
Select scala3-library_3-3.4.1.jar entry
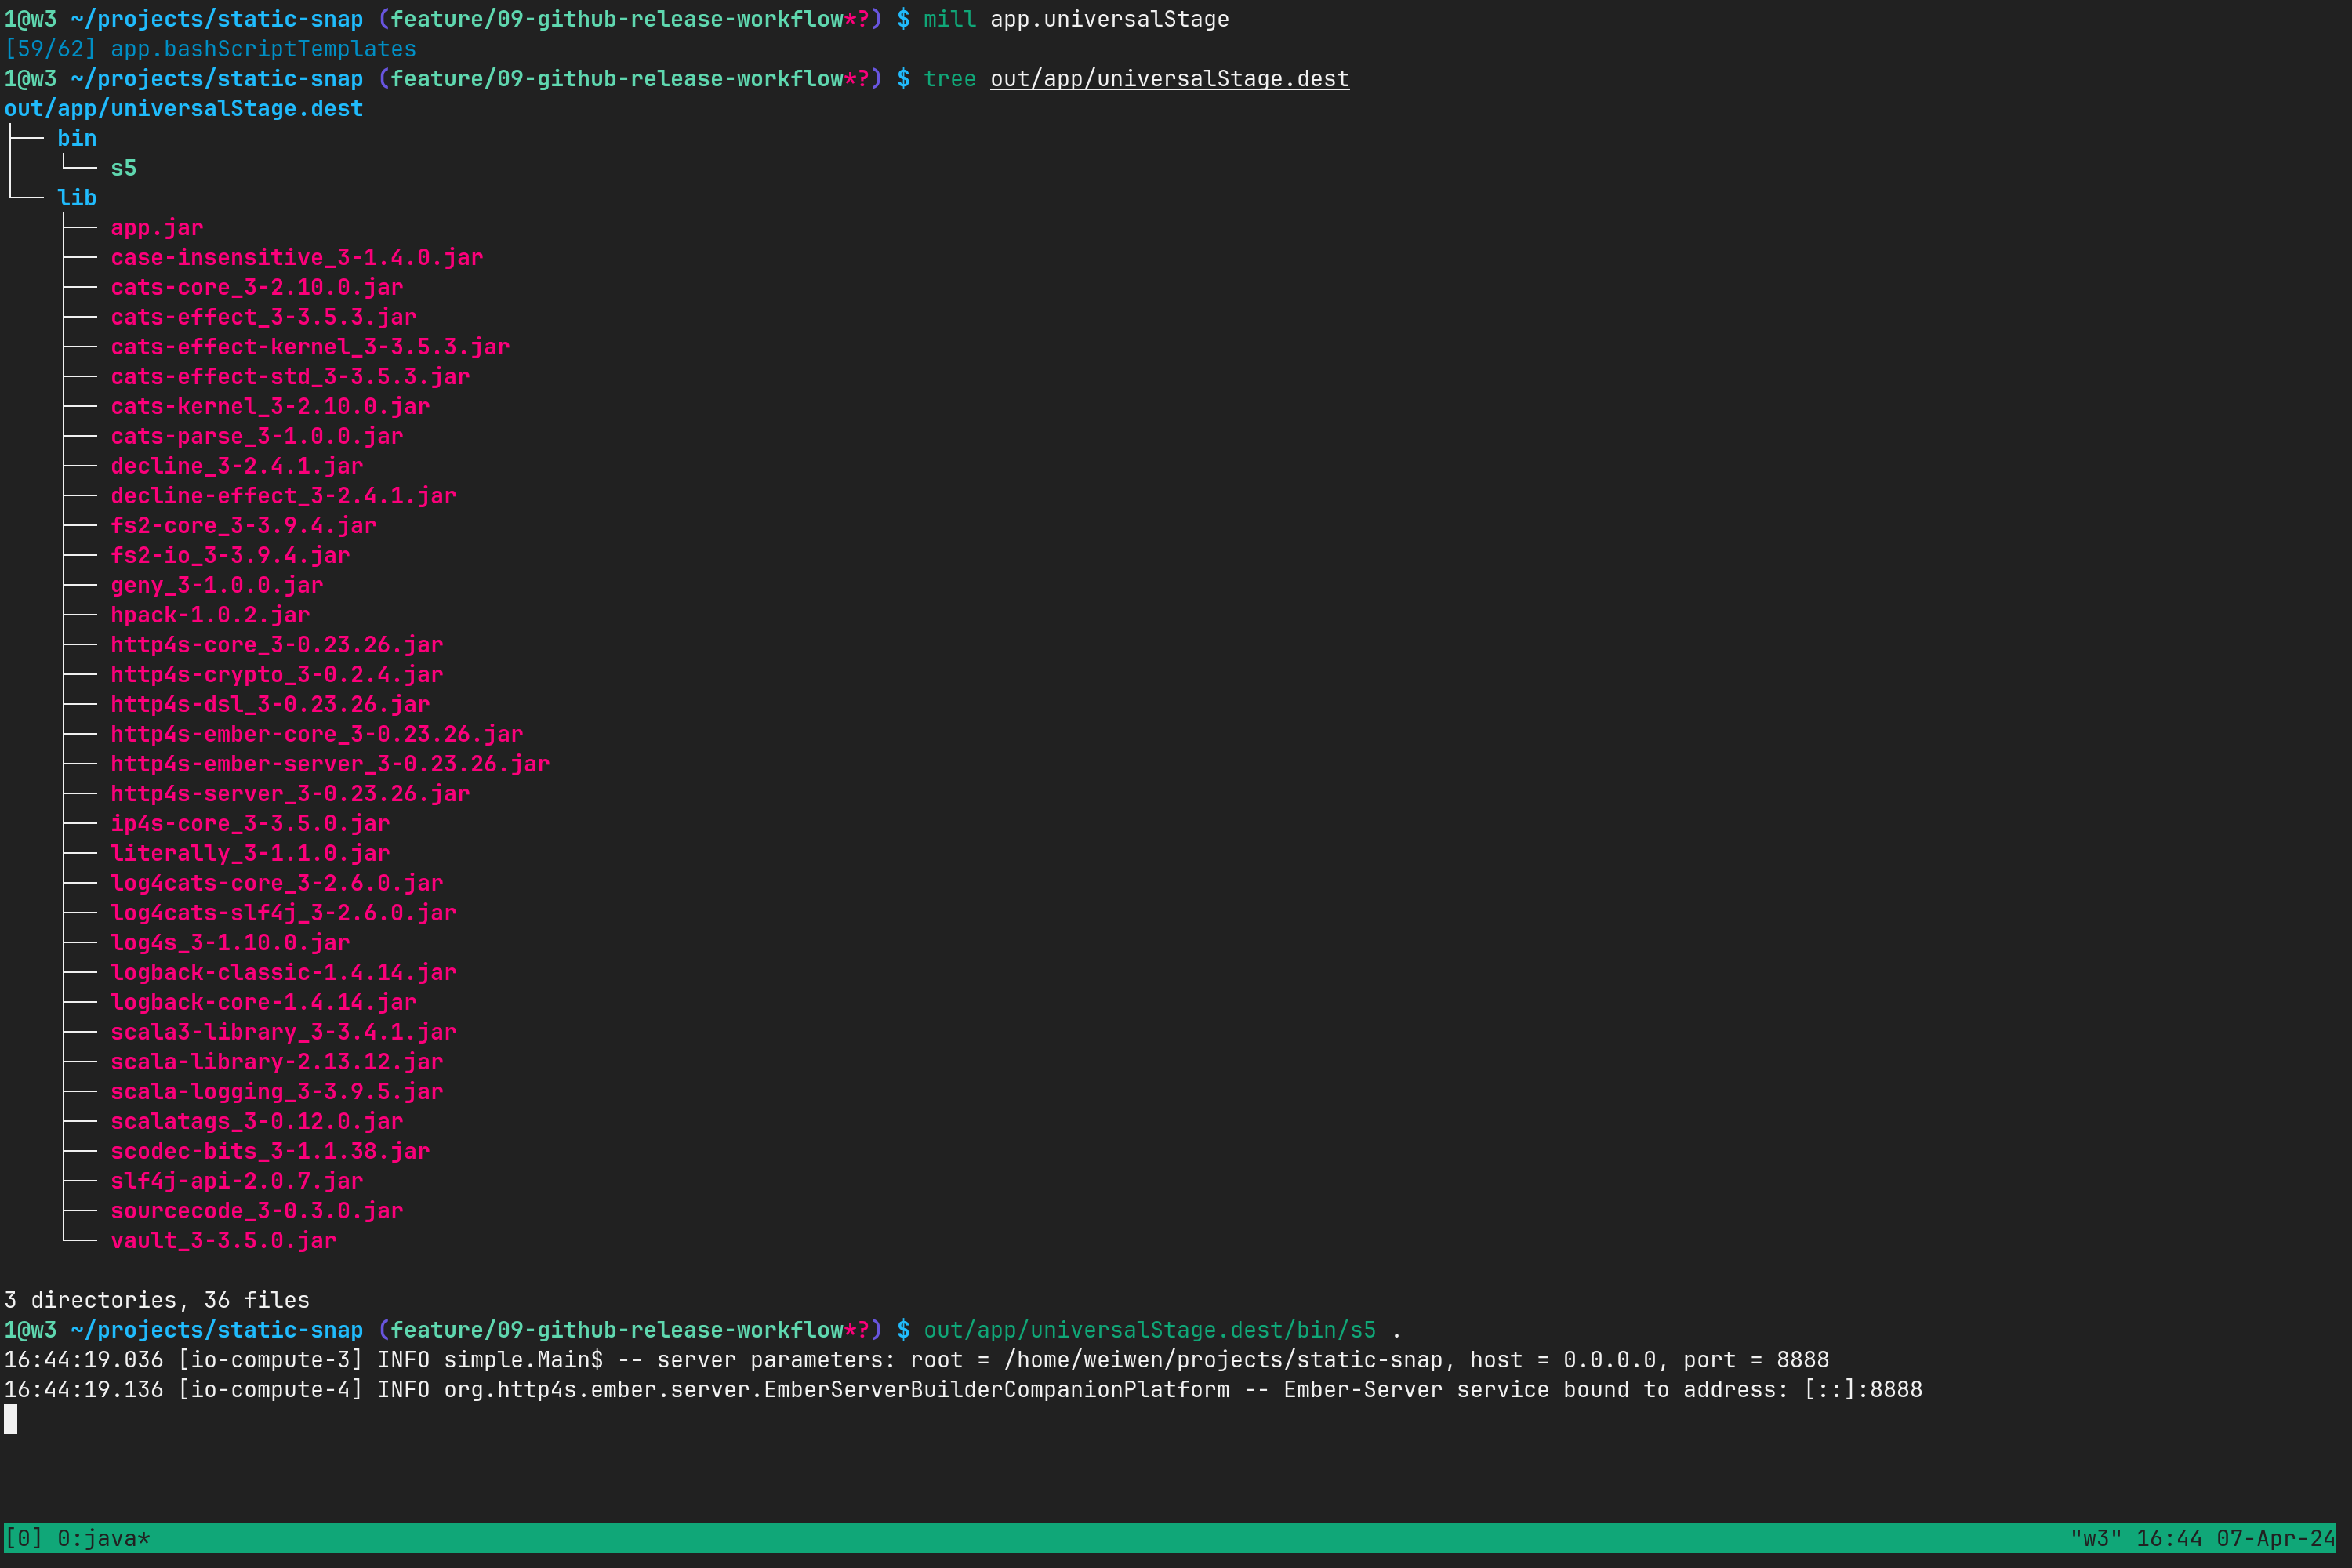click(284, 1032)
